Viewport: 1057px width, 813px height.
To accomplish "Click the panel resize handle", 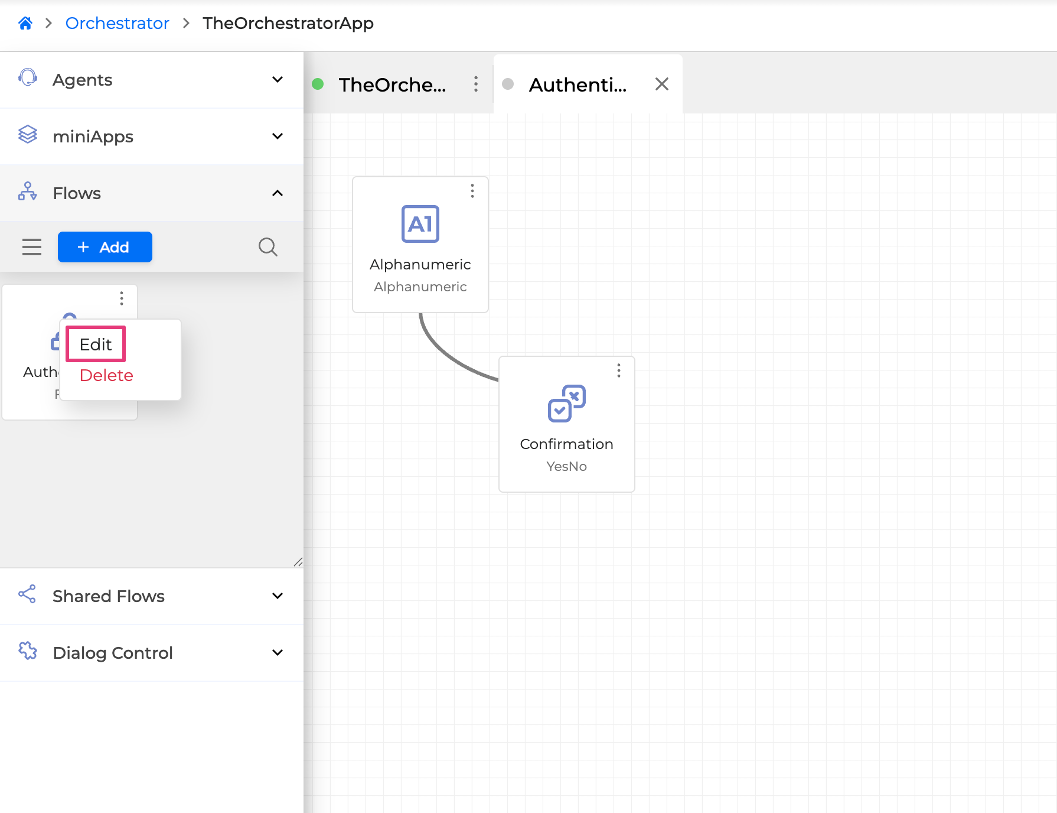I will pos(298,562).
